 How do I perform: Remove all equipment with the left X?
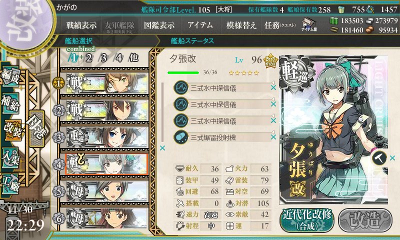click(x=162, y=148)
